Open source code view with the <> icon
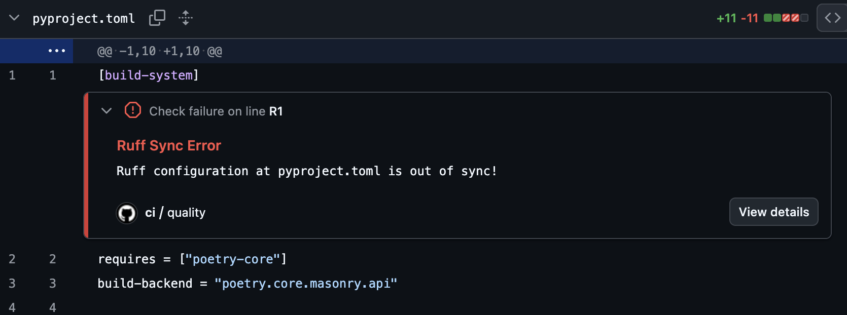Screen dimensions: 847x315 831,17
